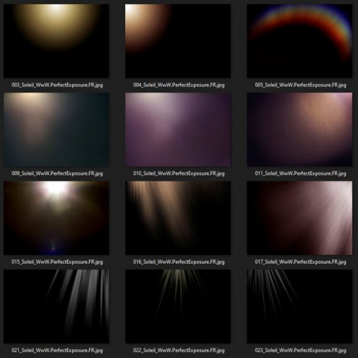Image resolution: width=358 pixels, height=358 pixels.
Task: Click file name 011_Soleil_WwW.PerfectExposure.FR.jpg
Action: pos(301,174)
